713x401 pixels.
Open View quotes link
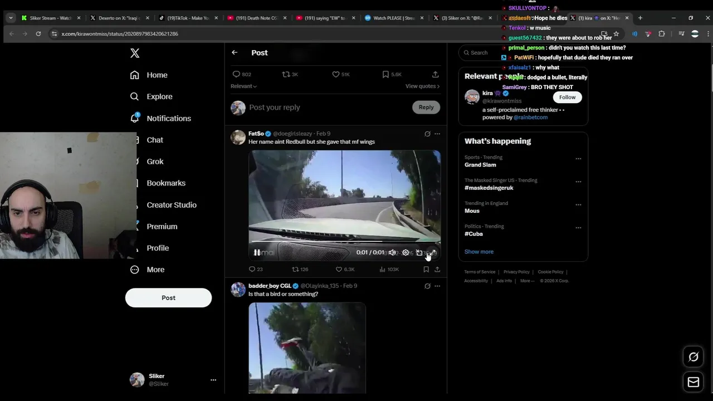(x=422, y=86)
